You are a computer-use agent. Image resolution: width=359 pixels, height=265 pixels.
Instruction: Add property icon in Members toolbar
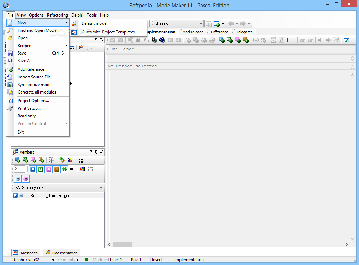(33, 160)
